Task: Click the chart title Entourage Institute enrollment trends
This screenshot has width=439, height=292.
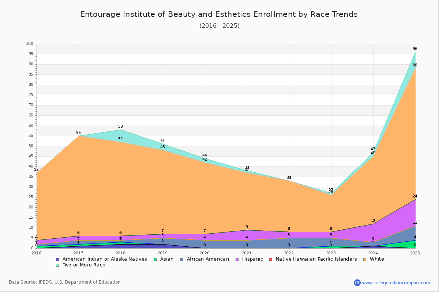Action: pyautogui.click(x=219, y=14)
